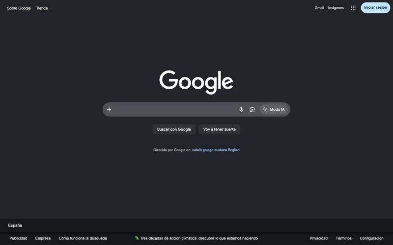Switch language to English
Viewport: 393px width, 245px height.
[234, 150]
